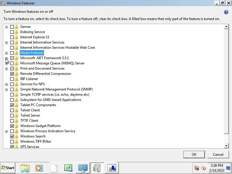Click the Windows Search folder icon
232x174 pixels.
coord(17,136)
